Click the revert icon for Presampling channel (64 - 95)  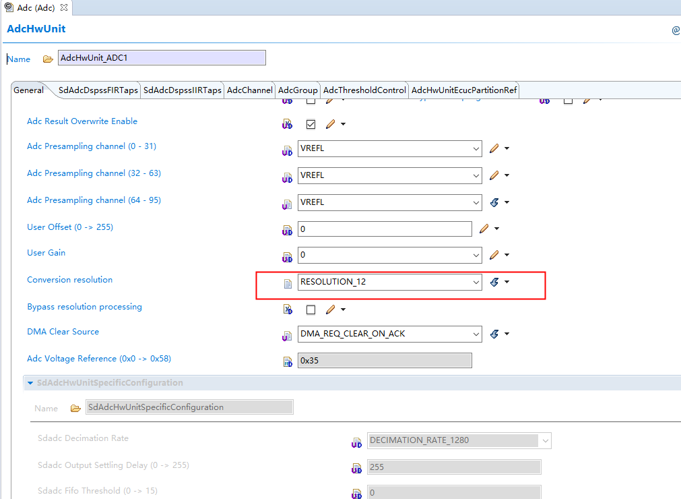tap(494, 202)
